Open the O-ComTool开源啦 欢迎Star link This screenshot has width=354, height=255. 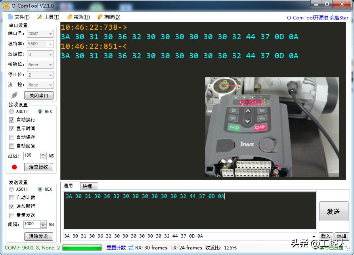tap(317, 17)
